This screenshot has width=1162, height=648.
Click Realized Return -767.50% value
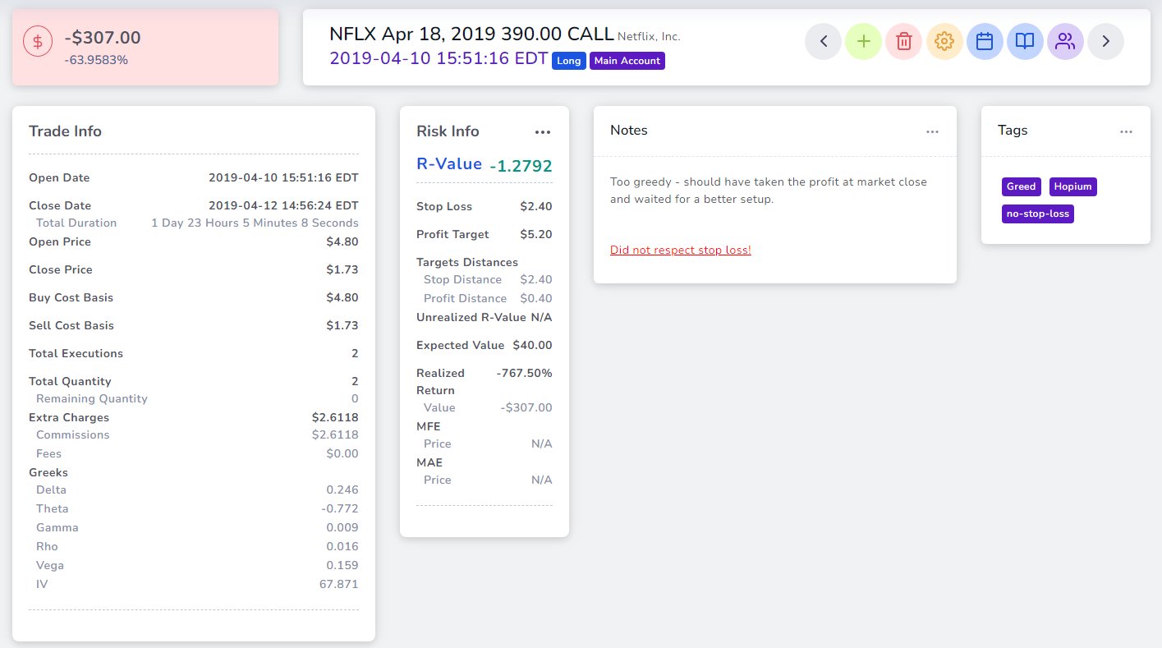pyautogui.click(x=525, y=373)
